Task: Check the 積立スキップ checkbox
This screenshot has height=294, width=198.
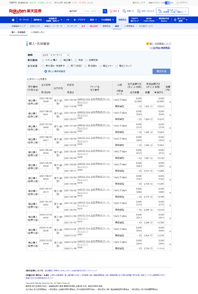Action: click(117, 66)
